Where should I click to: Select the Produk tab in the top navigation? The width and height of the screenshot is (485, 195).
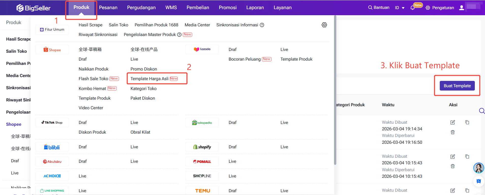pyautogui.click(x=81, y=7)
